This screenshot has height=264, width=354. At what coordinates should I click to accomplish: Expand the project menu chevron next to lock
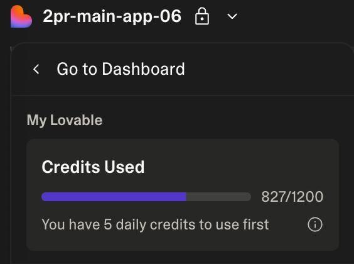(x=232, y=16)
